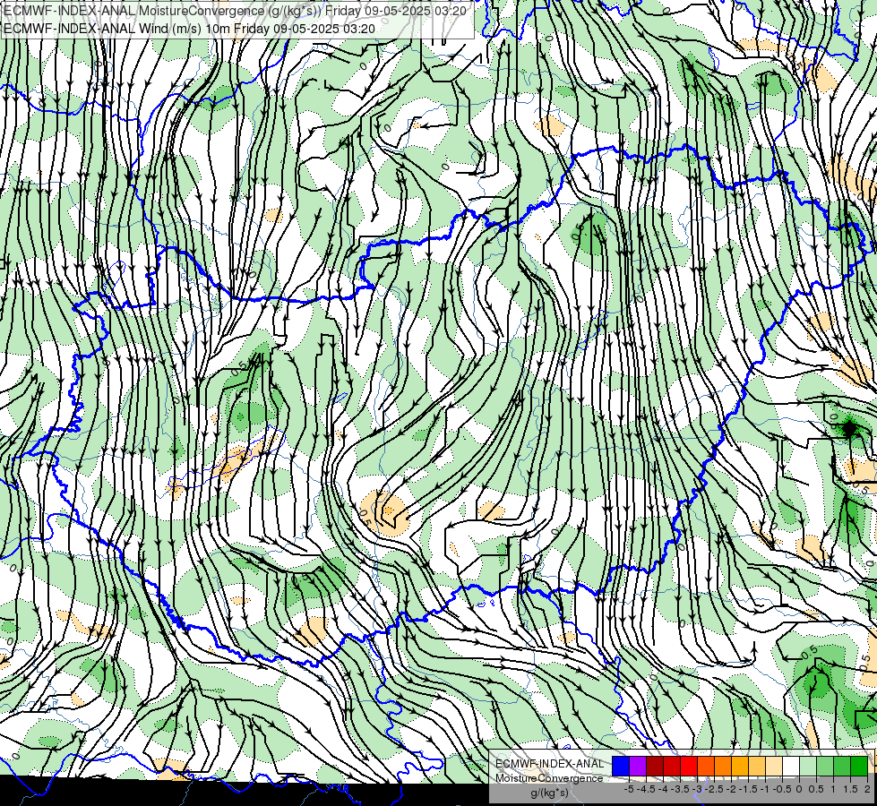
Task: Select the darkest red legend swatch
Action: tap(655, 766)
